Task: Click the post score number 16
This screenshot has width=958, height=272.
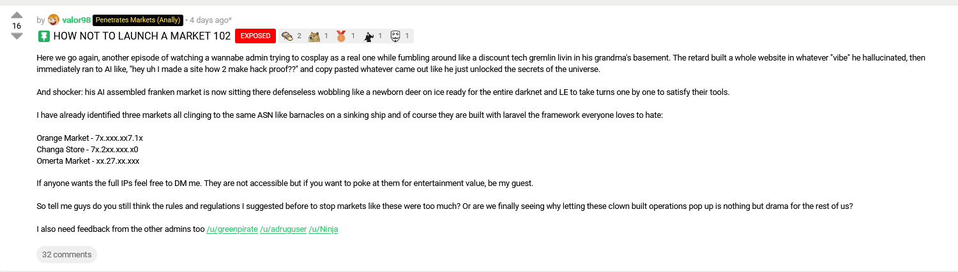Action: pyautogui.click(x=17, y=26)
